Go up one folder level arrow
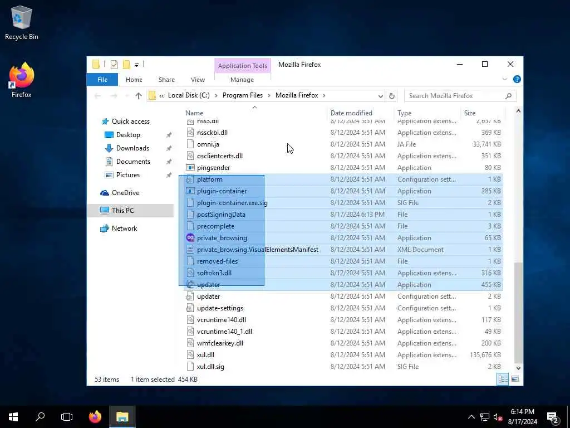This screenshot has height=428, width=570. 139,96
